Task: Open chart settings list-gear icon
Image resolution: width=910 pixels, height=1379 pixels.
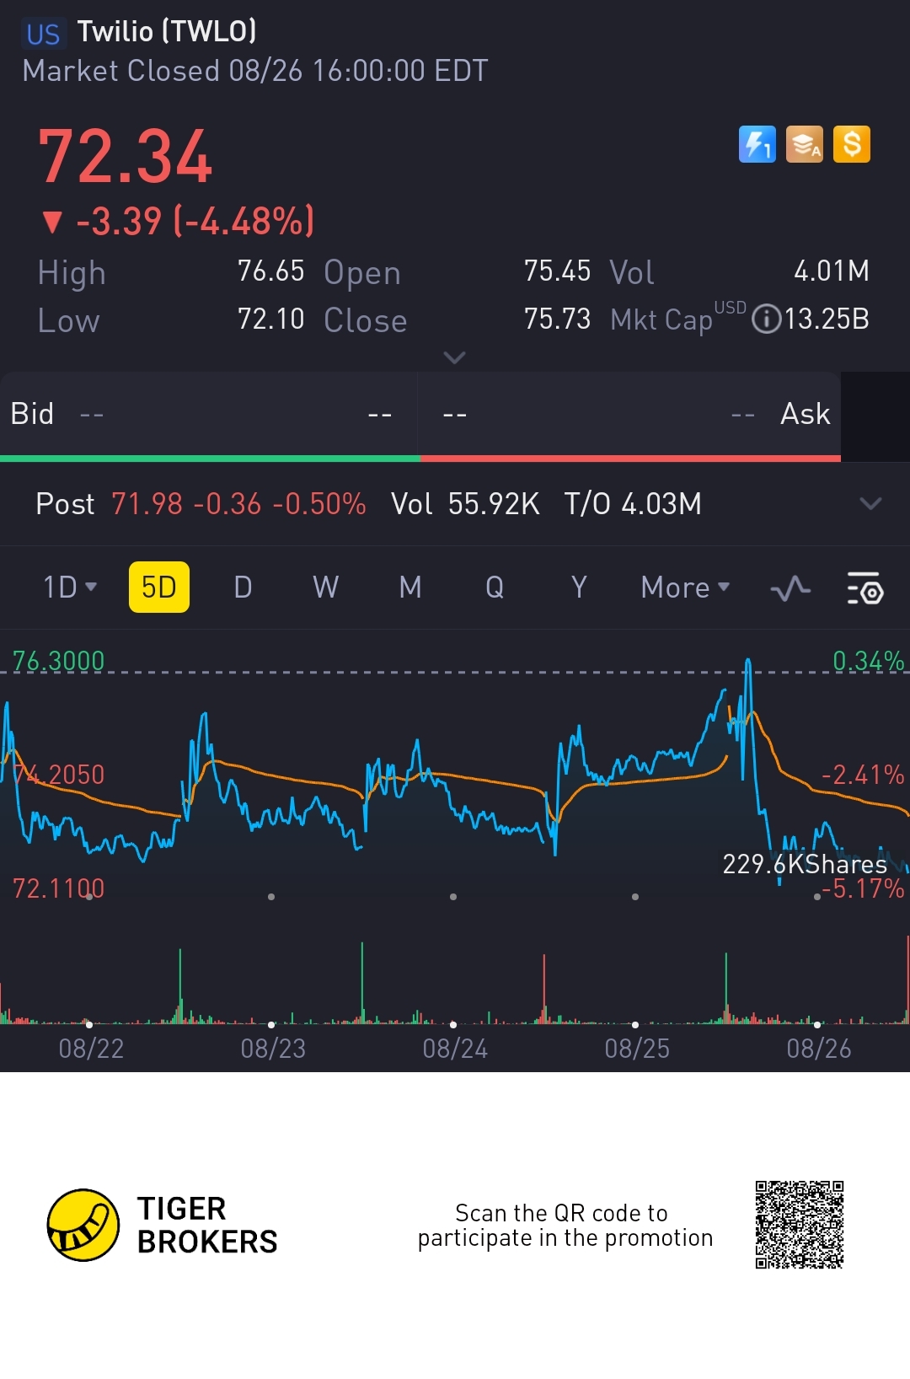Action: pos(864,588)
